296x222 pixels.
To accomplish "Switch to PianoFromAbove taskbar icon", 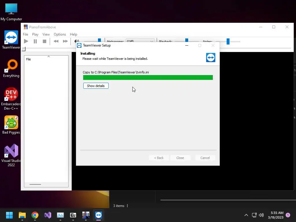I will click(86, 215).
